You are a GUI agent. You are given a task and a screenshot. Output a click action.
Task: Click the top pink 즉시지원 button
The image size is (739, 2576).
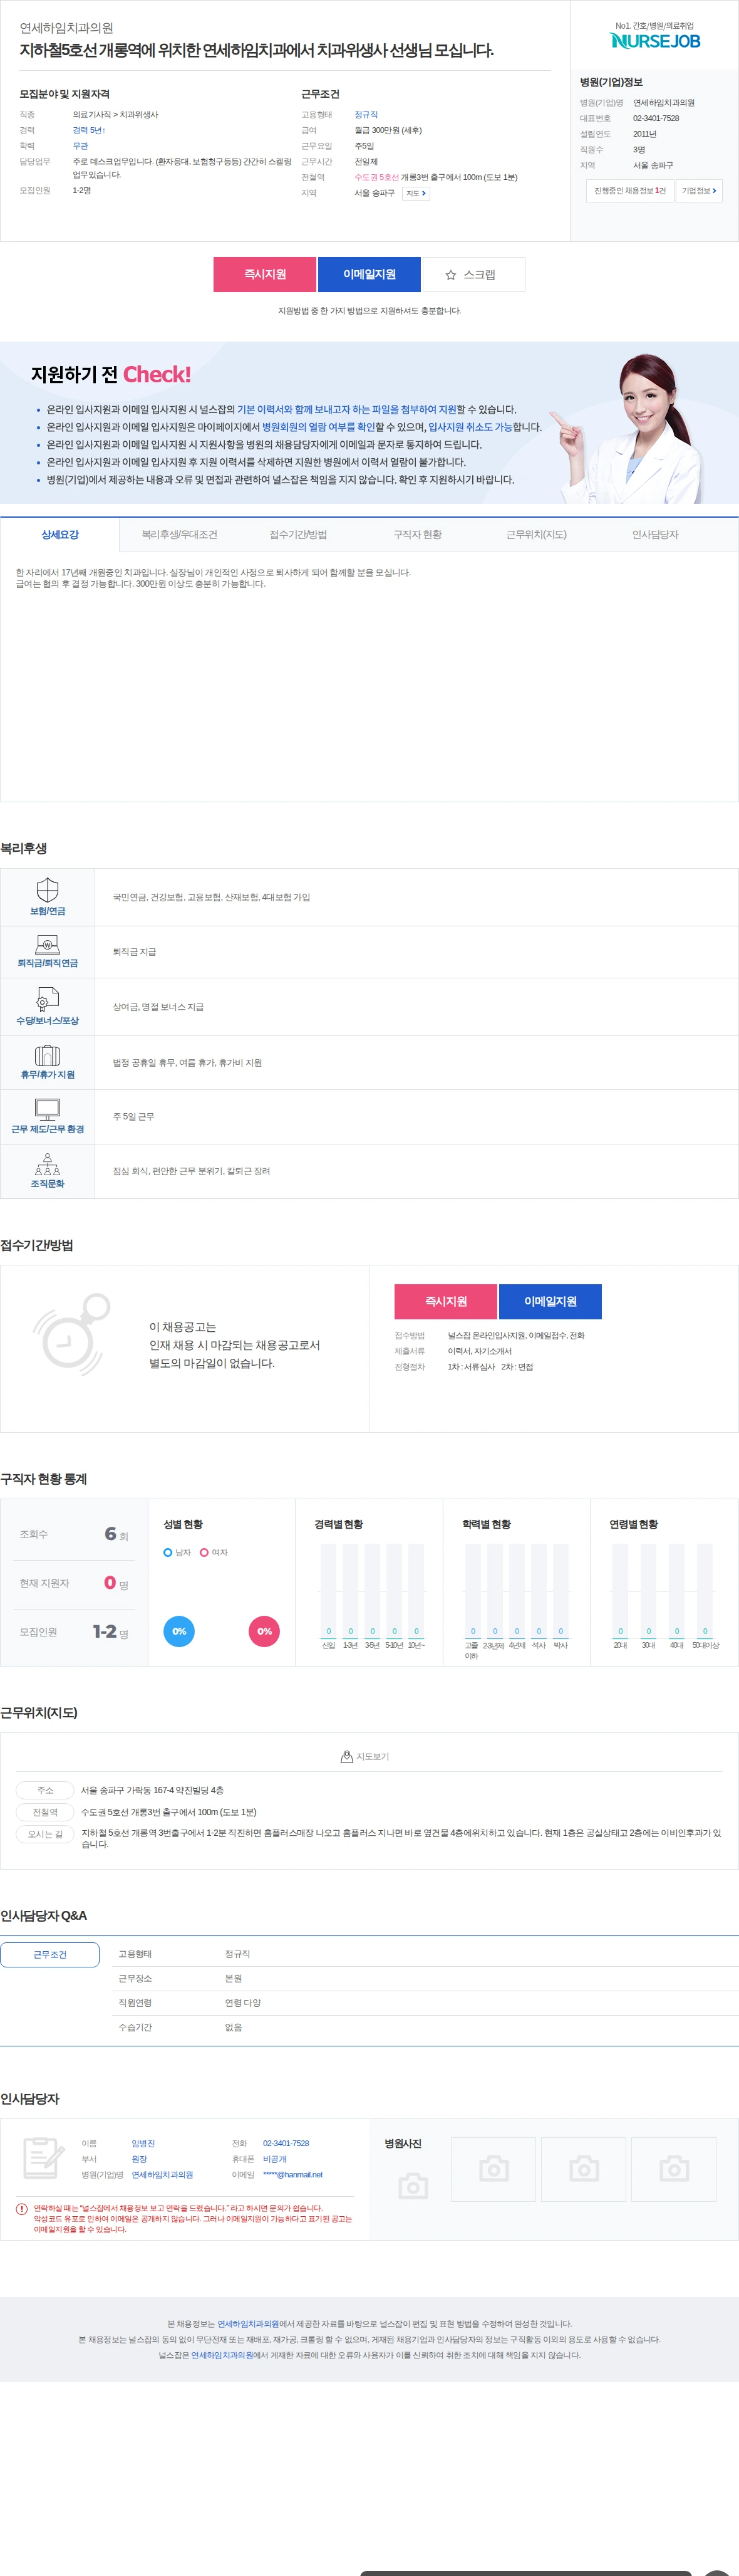265,274
